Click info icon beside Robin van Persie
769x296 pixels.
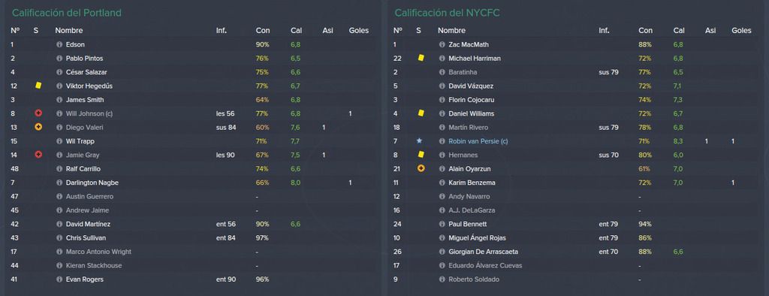coord(442,141)
